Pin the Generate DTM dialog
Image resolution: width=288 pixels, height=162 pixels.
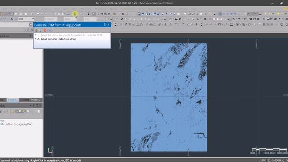tap(105, 25)
